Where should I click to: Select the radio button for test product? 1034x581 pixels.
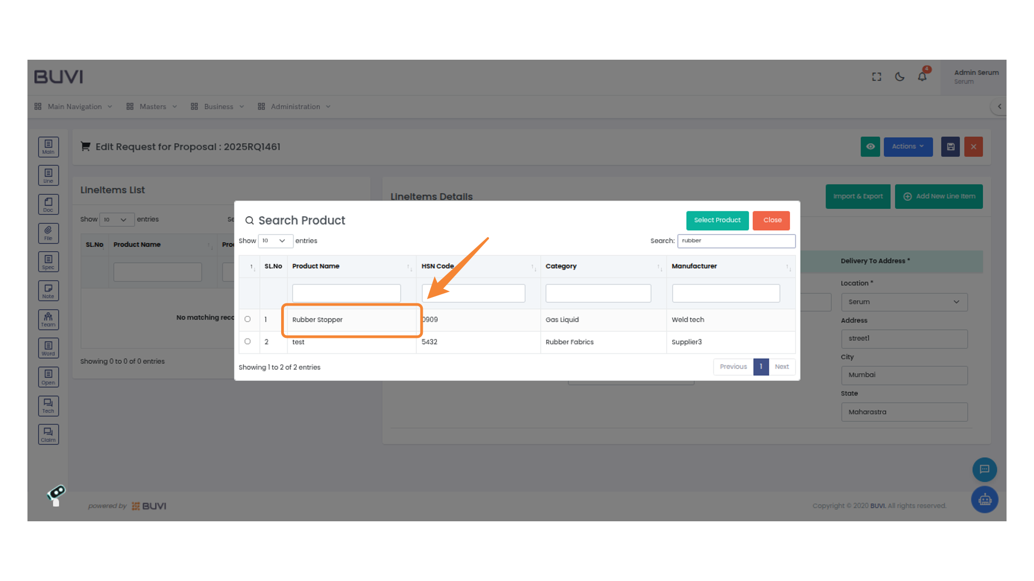pyautogui.click(x=248, y=342)
